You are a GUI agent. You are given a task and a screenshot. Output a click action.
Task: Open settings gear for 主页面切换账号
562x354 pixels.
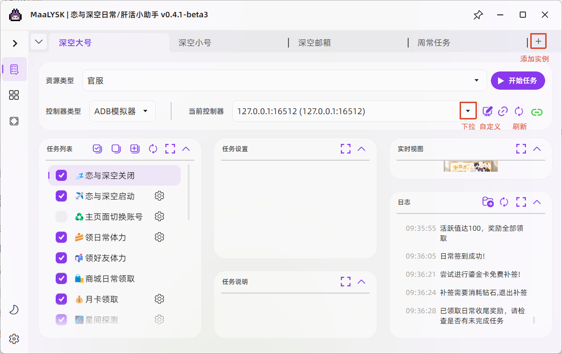(x=160, y=216)
